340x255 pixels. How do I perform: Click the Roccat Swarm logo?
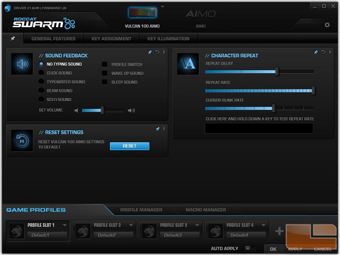(44, 23)
